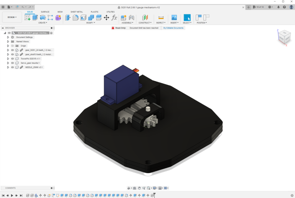Image resolution: width=295 pixels, height=198 pixels.
Task: Expand Named Views node
Action: tap(8, 41)
